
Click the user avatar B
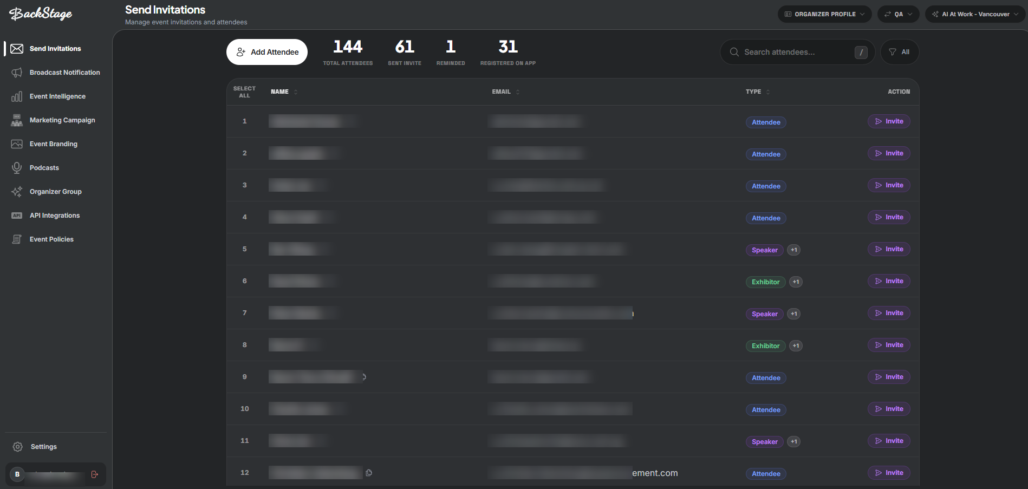click(17, 474)
